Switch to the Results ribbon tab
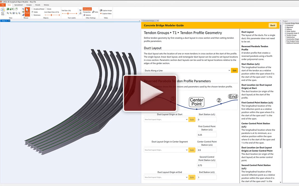This screenshot has height=186, width=299. [x=38, y=5]
